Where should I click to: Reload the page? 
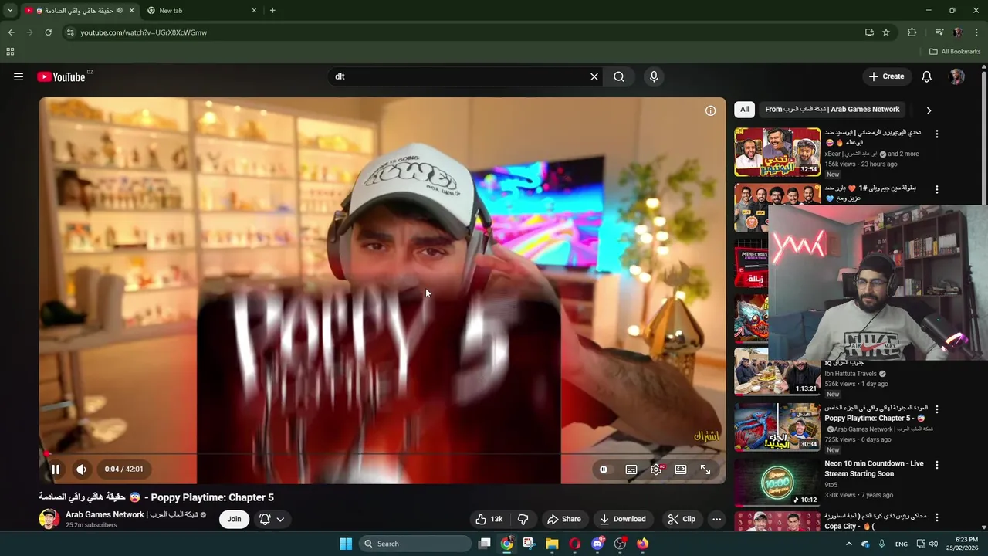(48, 32)
